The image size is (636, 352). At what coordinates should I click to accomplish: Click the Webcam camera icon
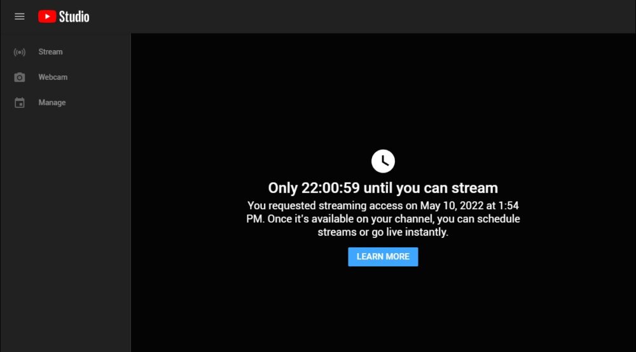(20, 77)
